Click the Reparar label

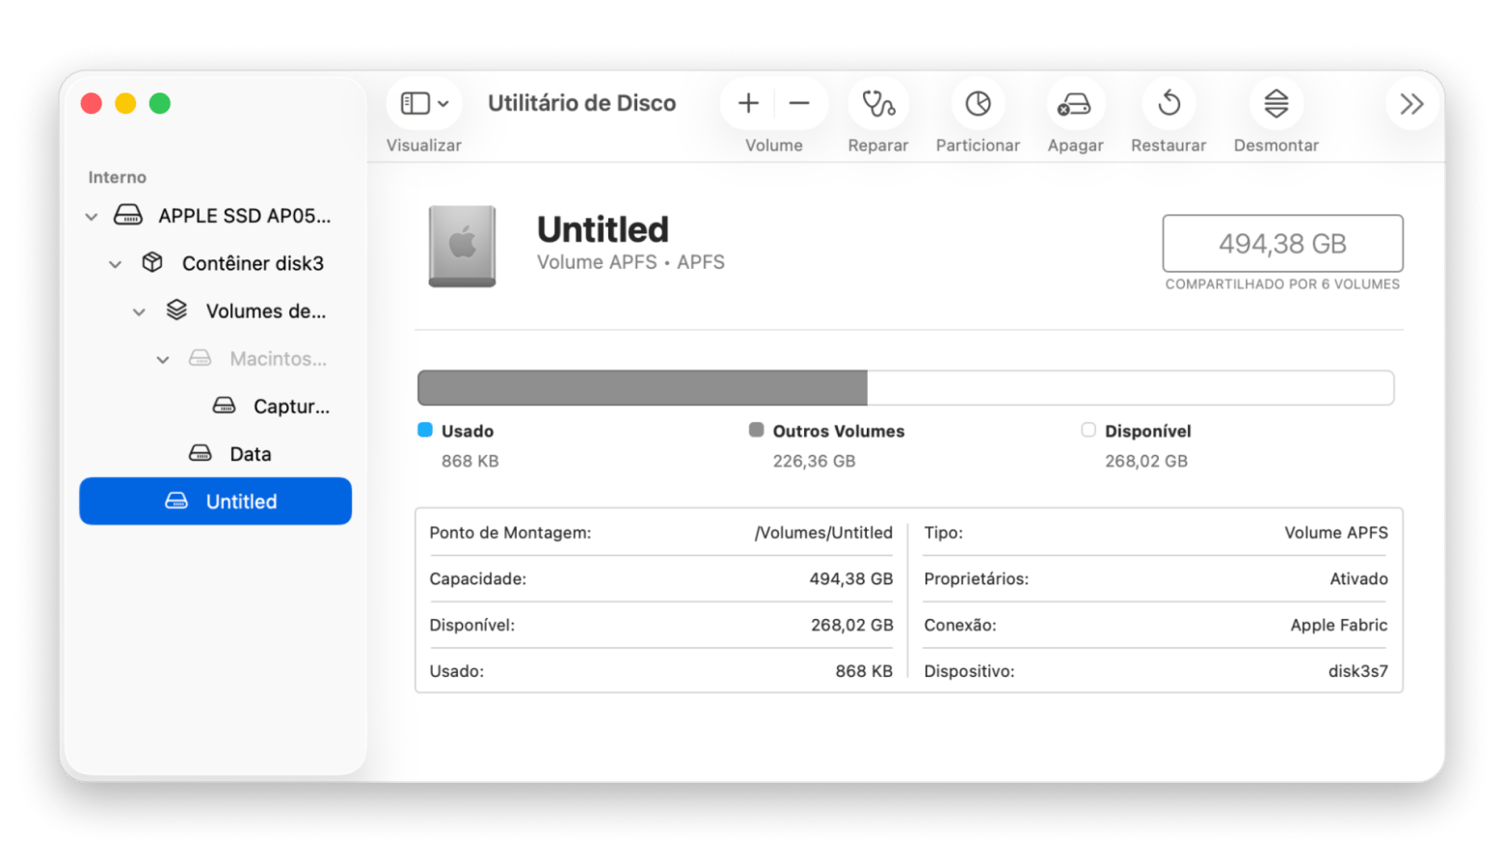pos(878,146)
